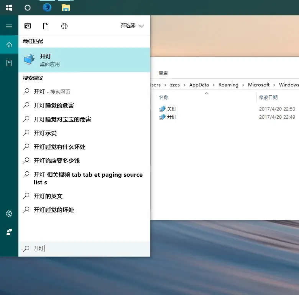Search the web for 开灯 - 搜索网页
299x295 pixels.
coord(84,92)
